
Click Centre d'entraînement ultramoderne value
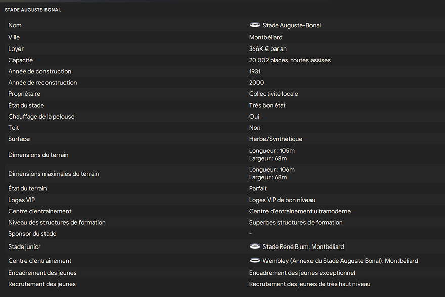tap(300, 211)
